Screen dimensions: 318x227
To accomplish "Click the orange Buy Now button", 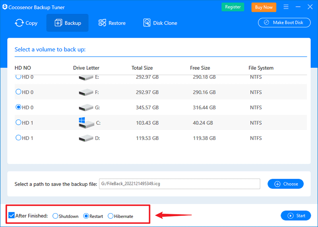I will [x=264, y=7].
